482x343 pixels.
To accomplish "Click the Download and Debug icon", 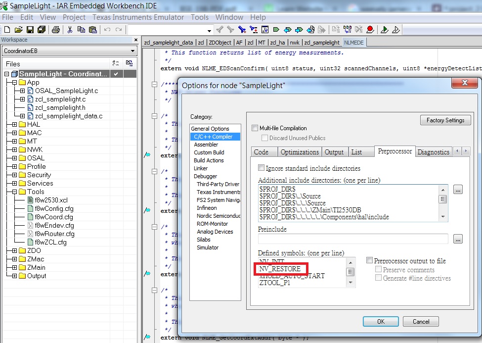I will pos(384,30).
